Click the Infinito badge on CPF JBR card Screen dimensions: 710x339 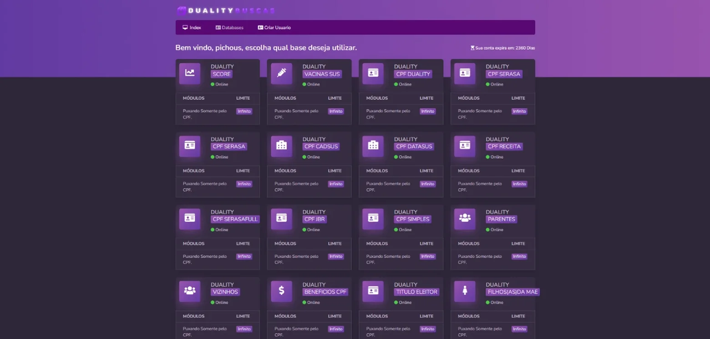[336, 257]
